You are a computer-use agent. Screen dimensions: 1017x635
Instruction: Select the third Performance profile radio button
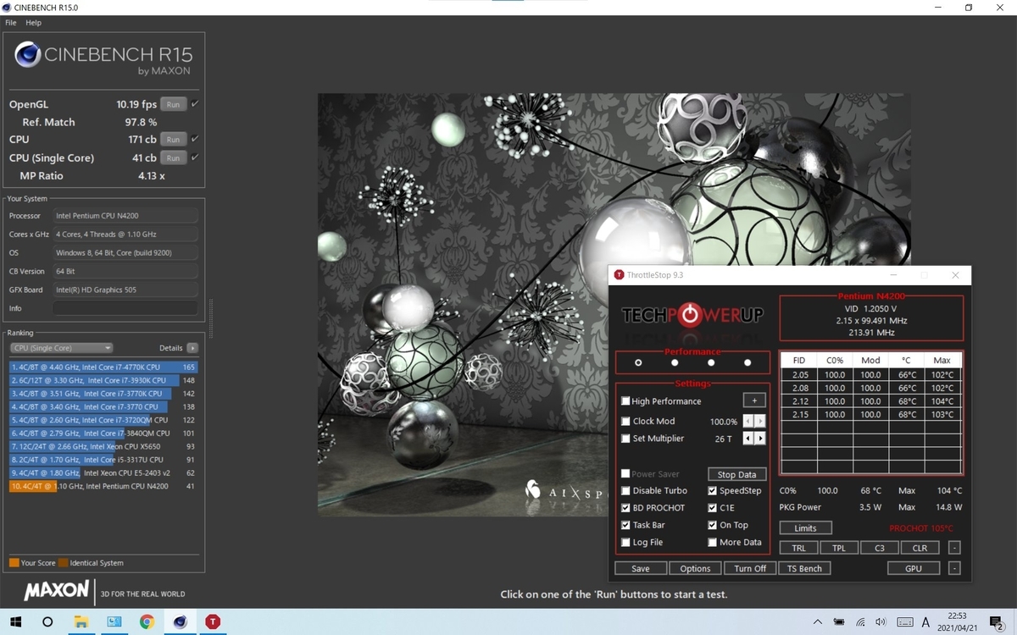click(711, 362)
